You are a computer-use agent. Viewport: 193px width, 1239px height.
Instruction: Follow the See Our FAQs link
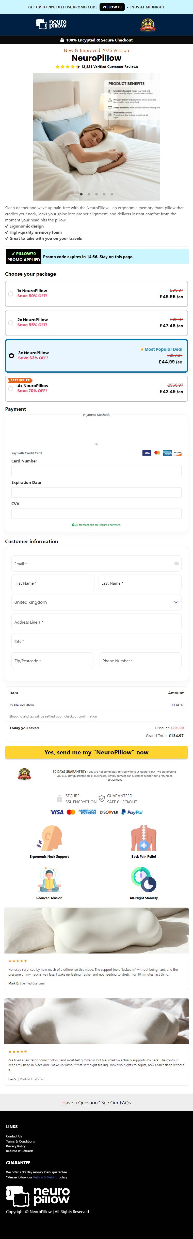pyautogui.click(x=116, y=1102)
